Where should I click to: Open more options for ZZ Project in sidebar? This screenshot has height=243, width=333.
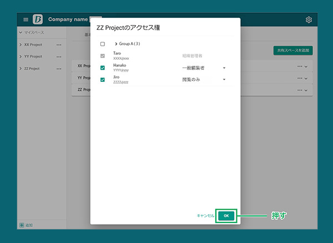click(x=59, y=69)
